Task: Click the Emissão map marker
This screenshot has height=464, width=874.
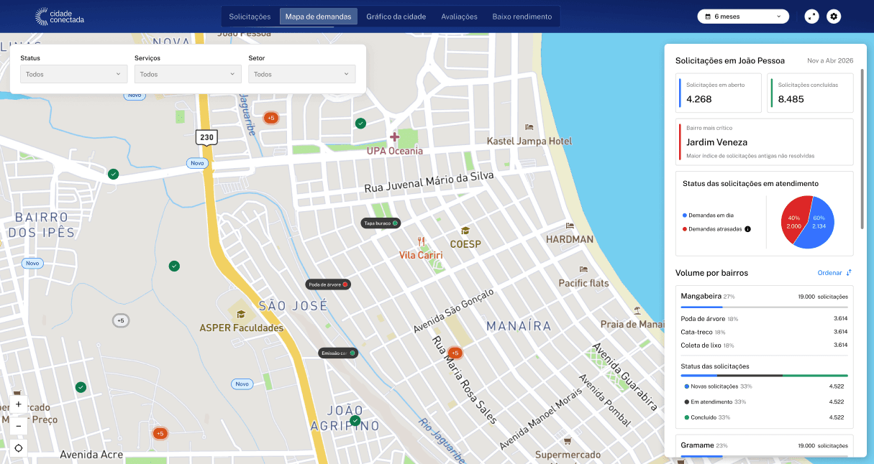Action: coord(338,353)
